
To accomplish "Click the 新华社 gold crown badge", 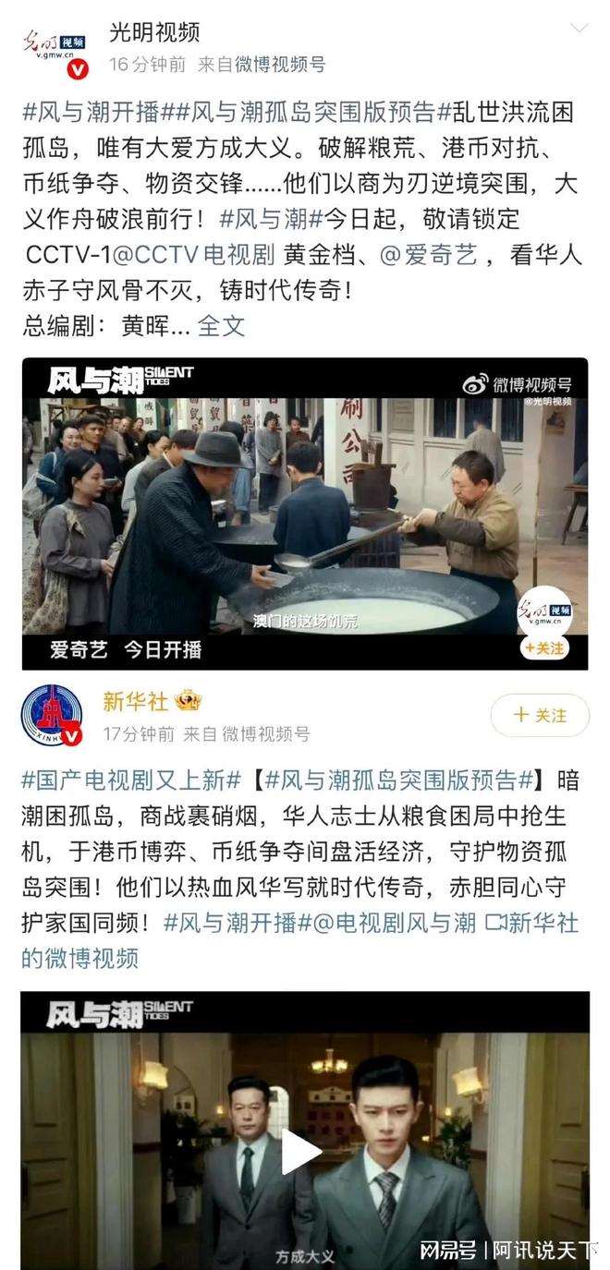I will (x=188, y=701).
